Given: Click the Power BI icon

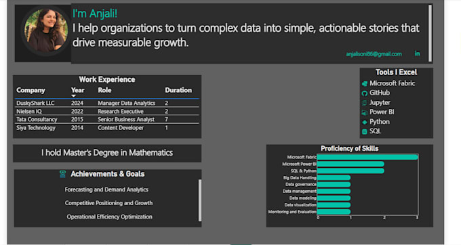Looking at the screenshot, I should click(x=365, y=112).
